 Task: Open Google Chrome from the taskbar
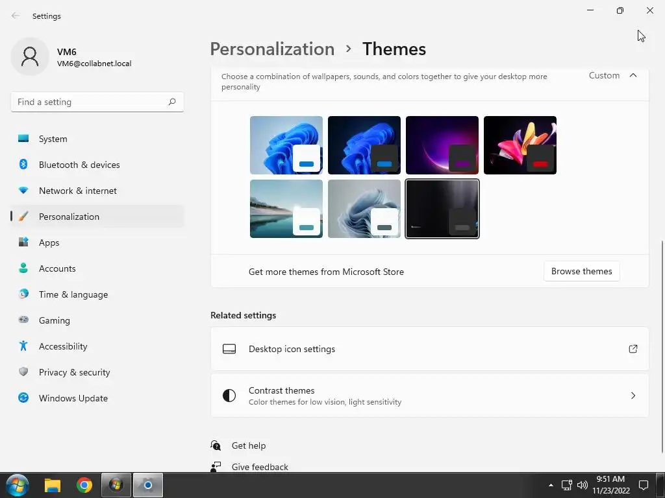tap(84, 485)
